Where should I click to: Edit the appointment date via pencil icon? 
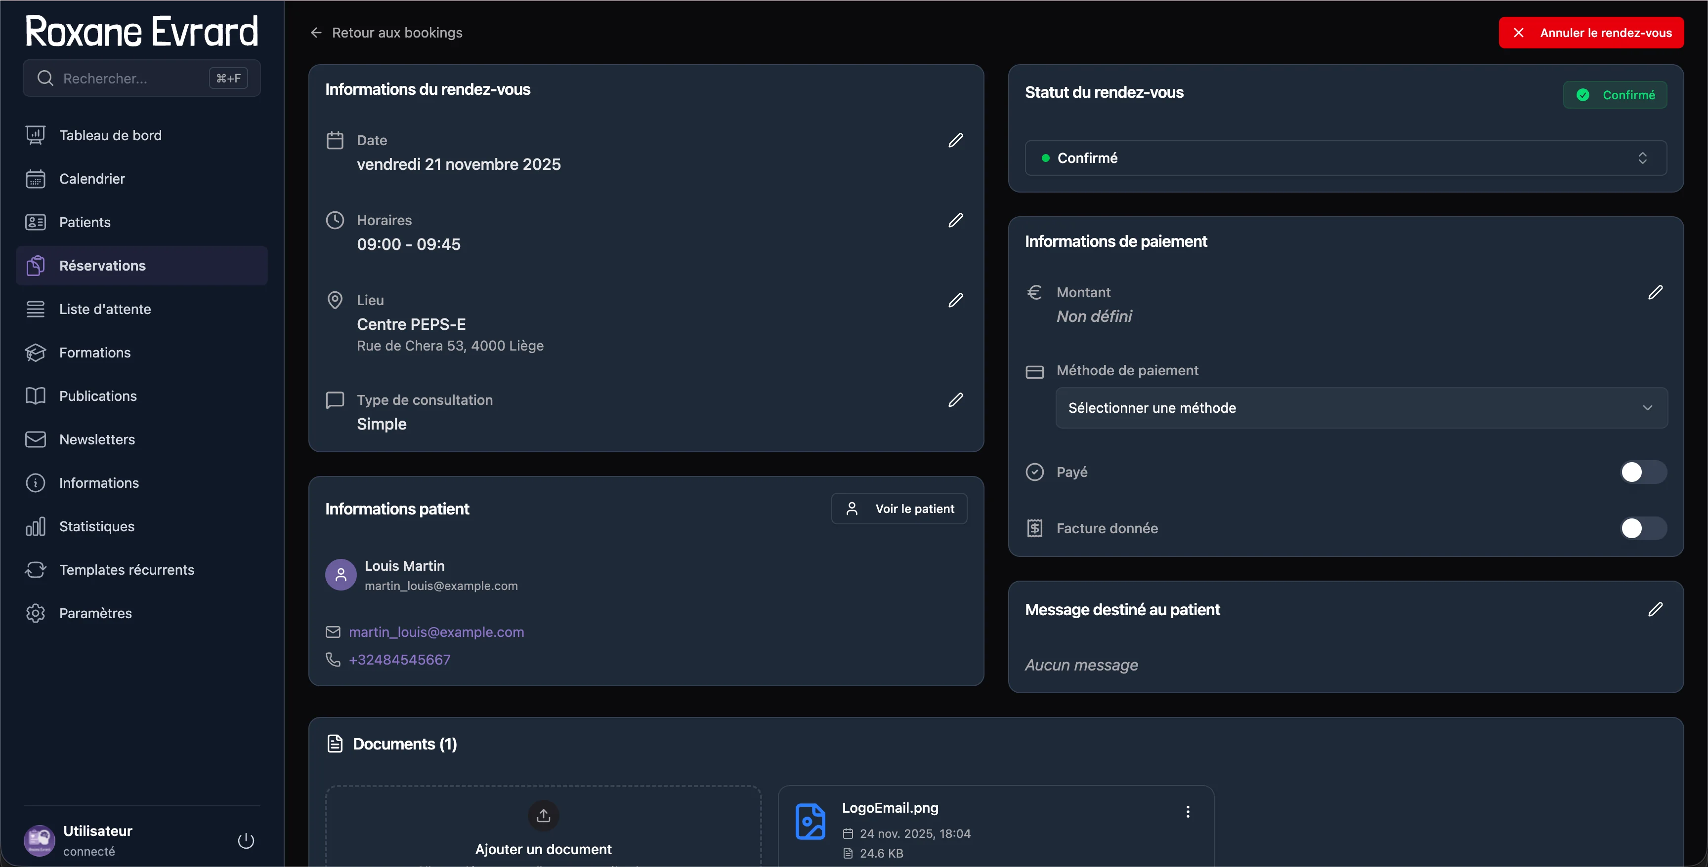[x=955, y=140]
